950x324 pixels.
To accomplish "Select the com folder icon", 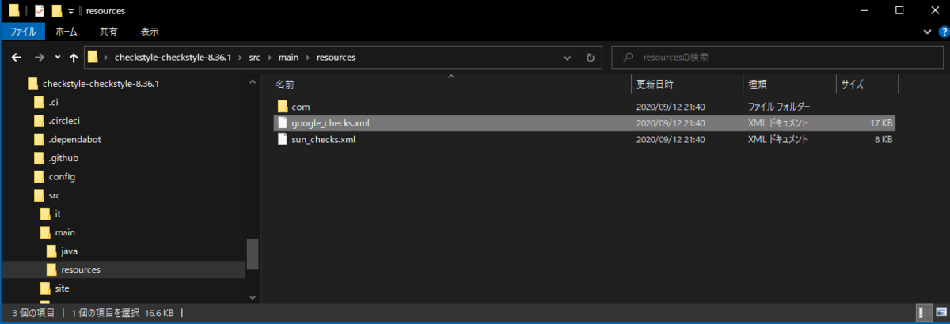I will [282, 106].
